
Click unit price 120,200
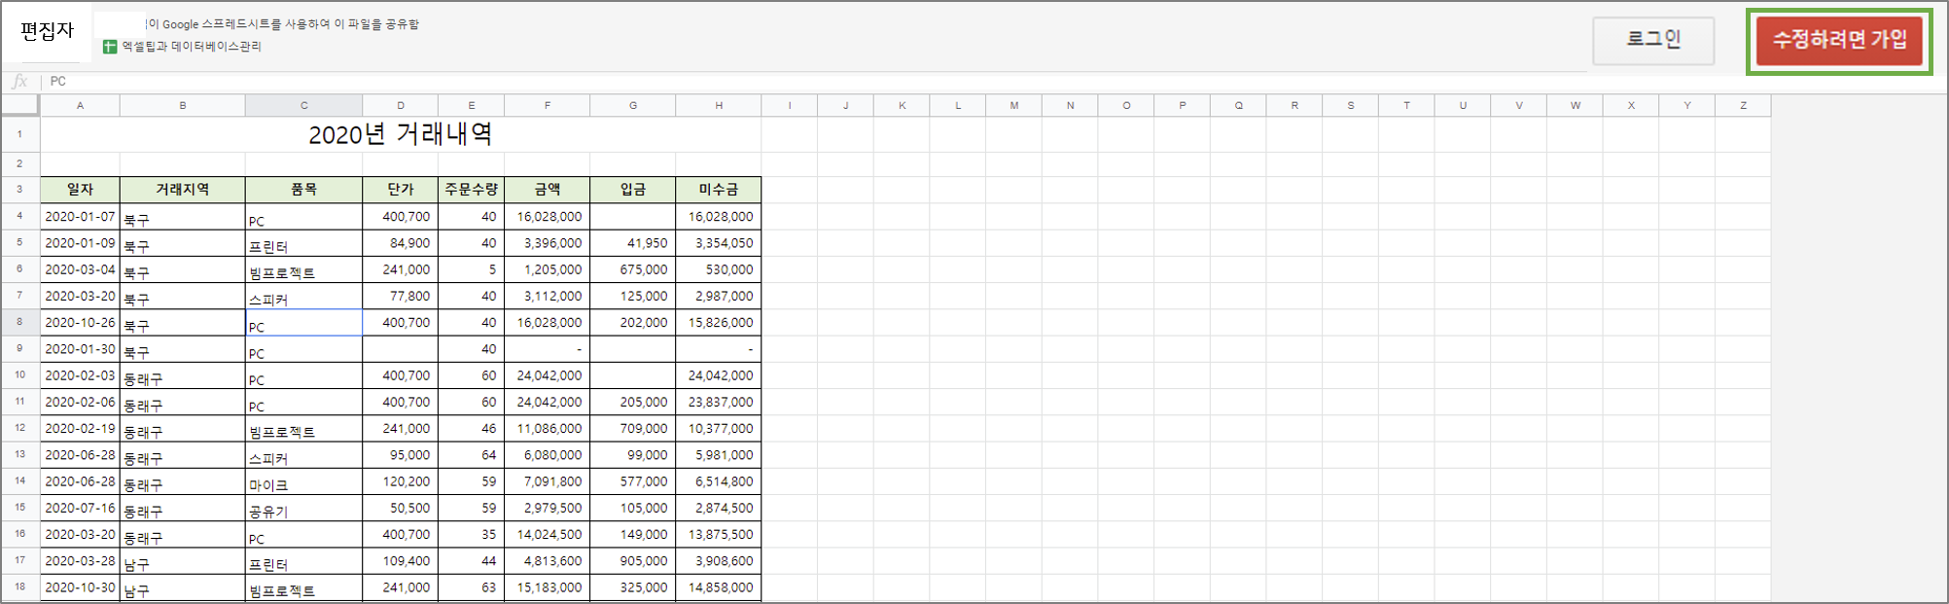click(x=400, y=481)
